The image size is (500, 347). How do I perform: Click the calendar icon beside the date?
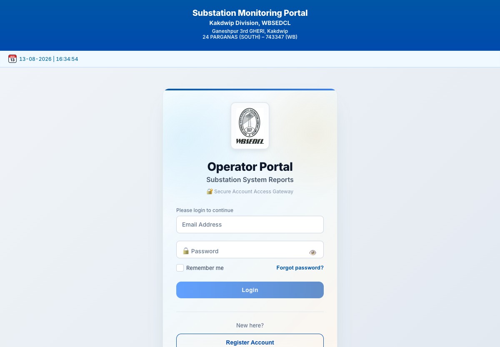click(x=12, y=59)
